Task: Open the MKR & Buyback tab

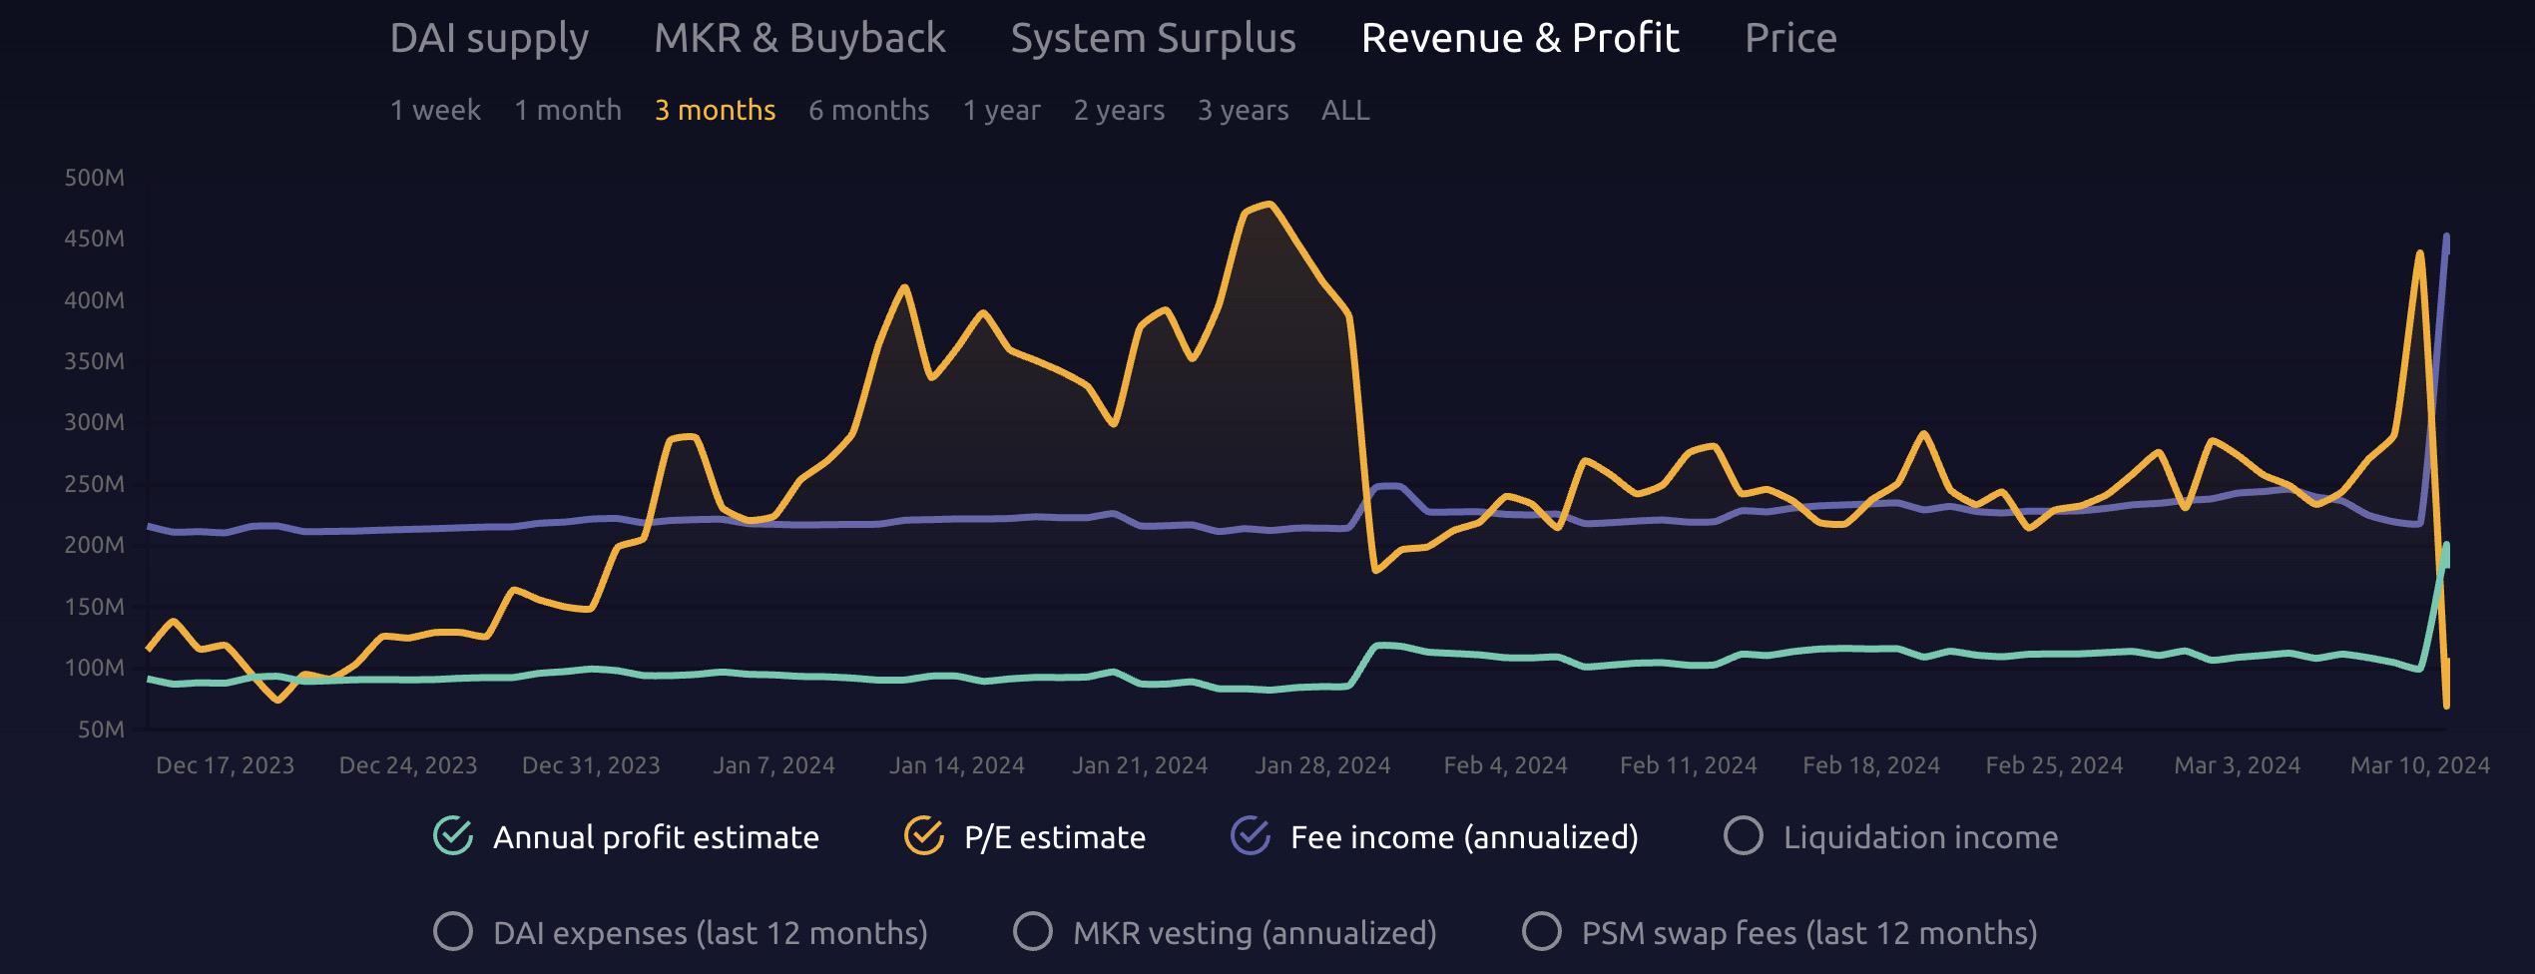Action: pos(799,38)
